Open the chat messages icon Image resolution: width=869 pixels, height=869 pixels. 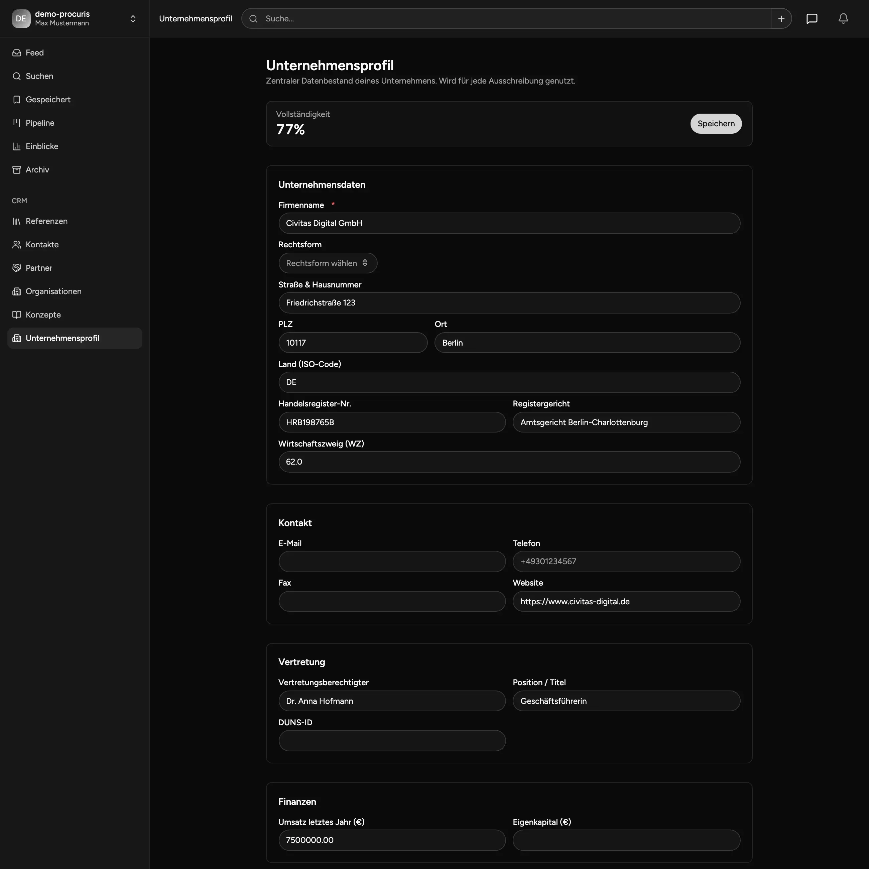812,18
